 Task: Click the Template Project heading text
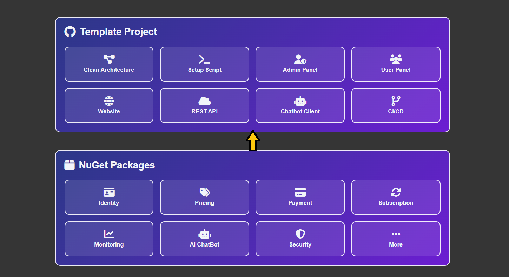pyautogui.click(x=119, y=32)
